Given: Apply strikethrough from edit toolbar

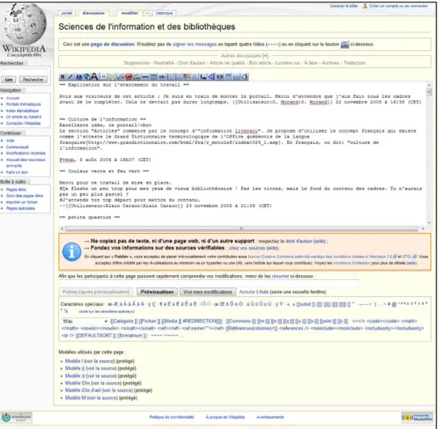Looking at the screenshot, I should point(162,77).
